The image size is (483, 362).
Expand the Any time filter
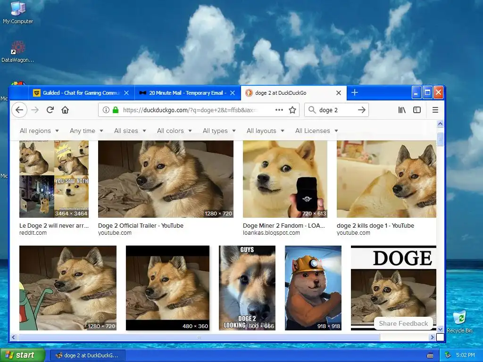[86, 131]
